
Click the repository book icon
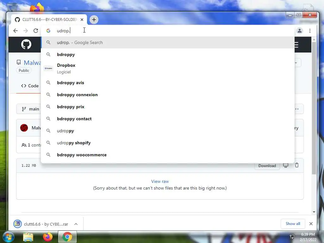coord(19,62)
